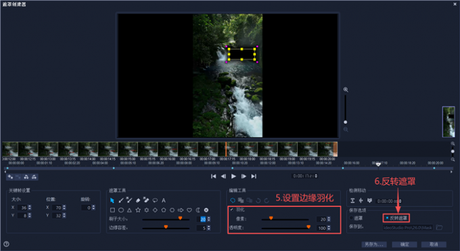The height and width of the screenshot is (251, 460).
Task: Click the clip thumbnail at right
Action: [448, 122]
